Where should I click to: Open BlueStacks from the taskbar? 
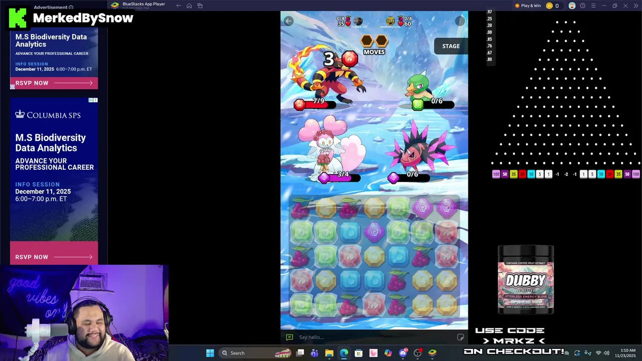[x=432, y=353]
